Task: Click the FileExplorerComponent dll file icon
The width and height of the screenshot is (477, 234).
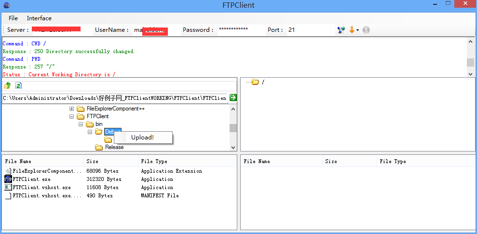Action: click(x=8, y=171)
